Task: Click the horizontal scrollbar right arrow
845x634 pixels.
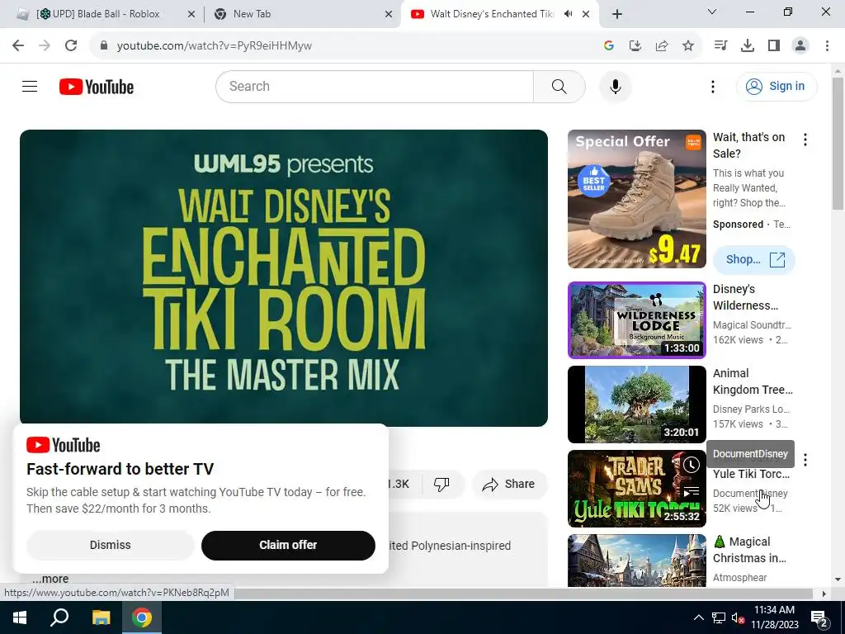Action: 824,594
